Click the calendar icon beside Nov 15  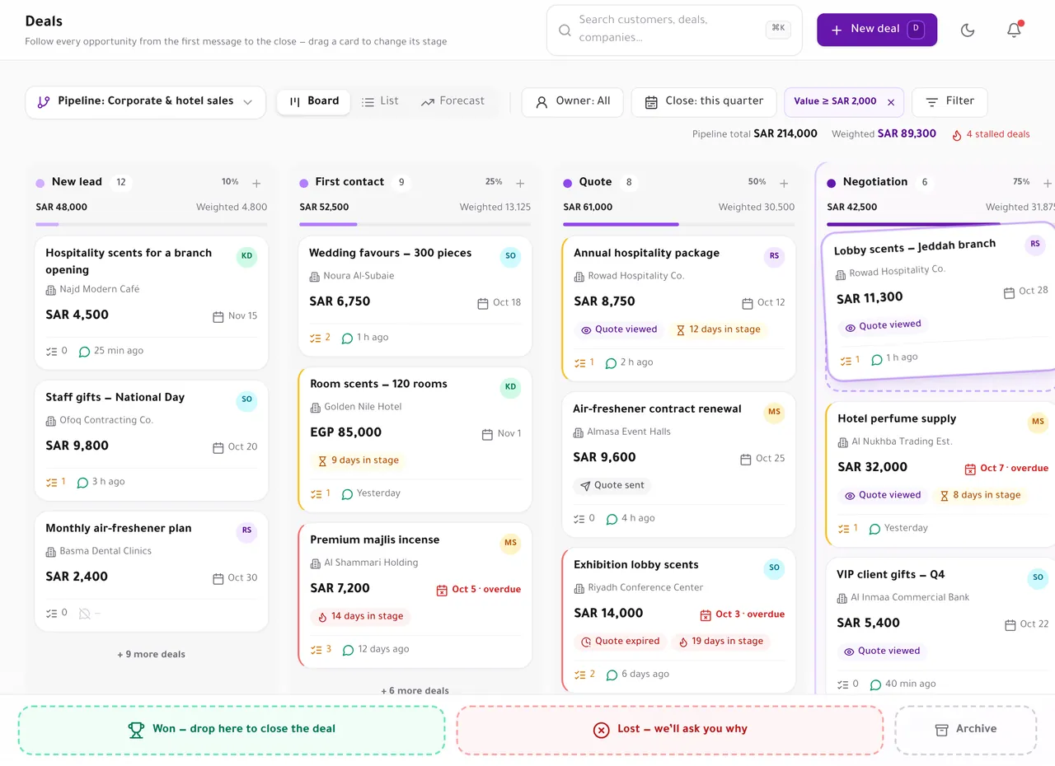coord(218,316)
